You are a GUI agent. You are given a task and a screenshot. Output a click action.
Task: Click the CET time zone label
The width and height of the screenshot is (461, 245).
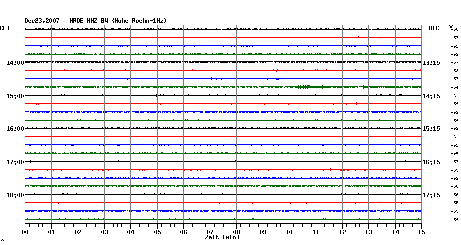click(5, 28)
